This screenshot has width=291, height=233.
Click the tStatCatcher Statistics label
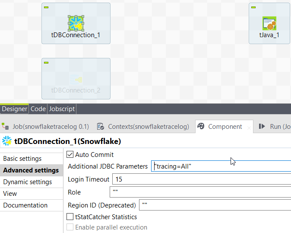click(106, 217)
